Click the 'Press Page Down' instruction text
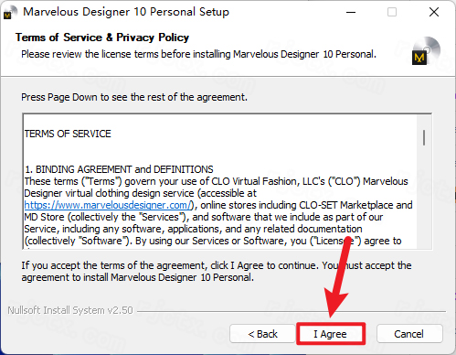Screen dimensions: 456x355 (x=134, y=97)
